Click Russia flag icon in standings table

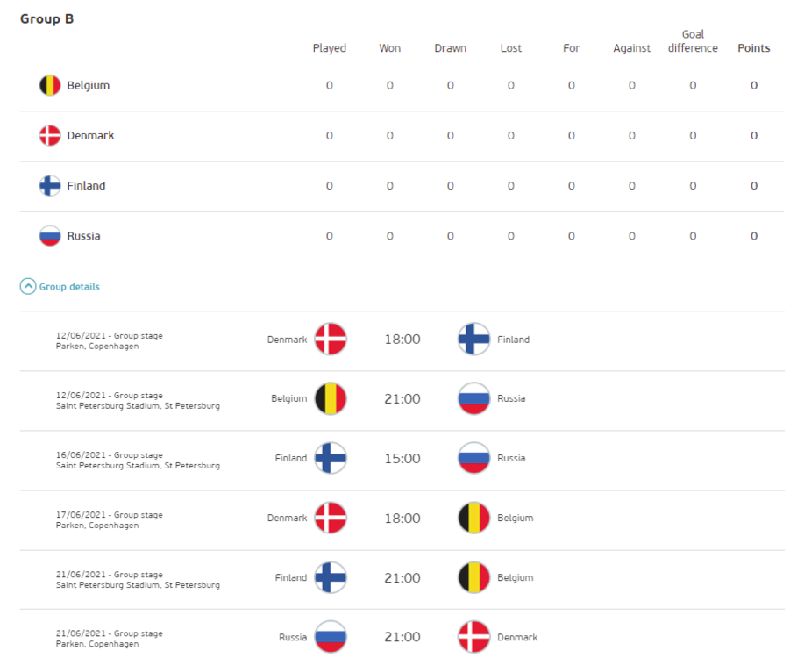(x=50, y=236)
